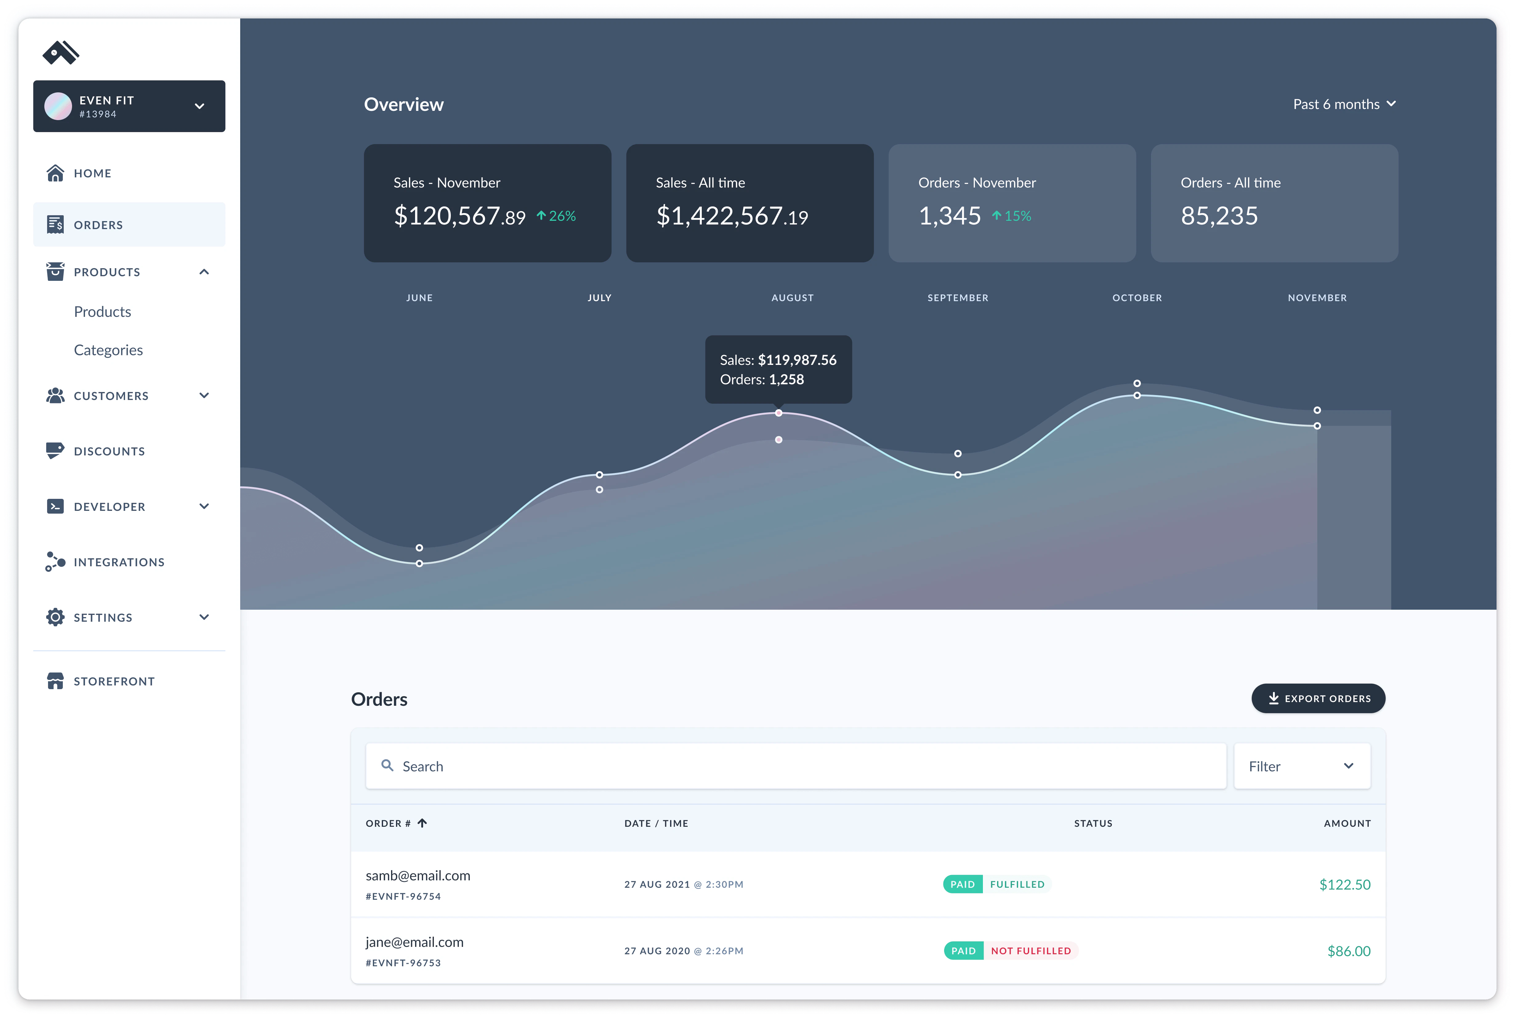1515x1018 pixels.
Task: Expand the Settings submenu chevron
Action: tap(204, 617)
